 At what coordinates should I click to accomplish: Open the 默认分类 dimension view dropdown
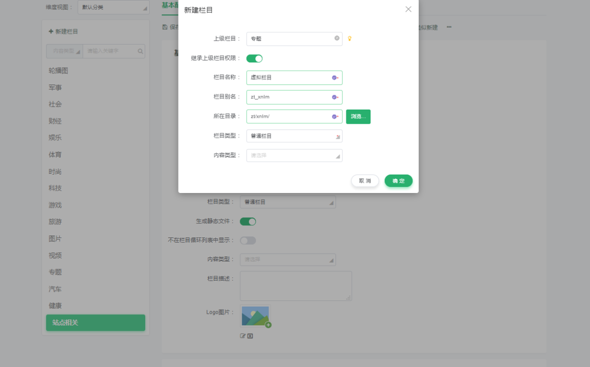click(113, 7)
